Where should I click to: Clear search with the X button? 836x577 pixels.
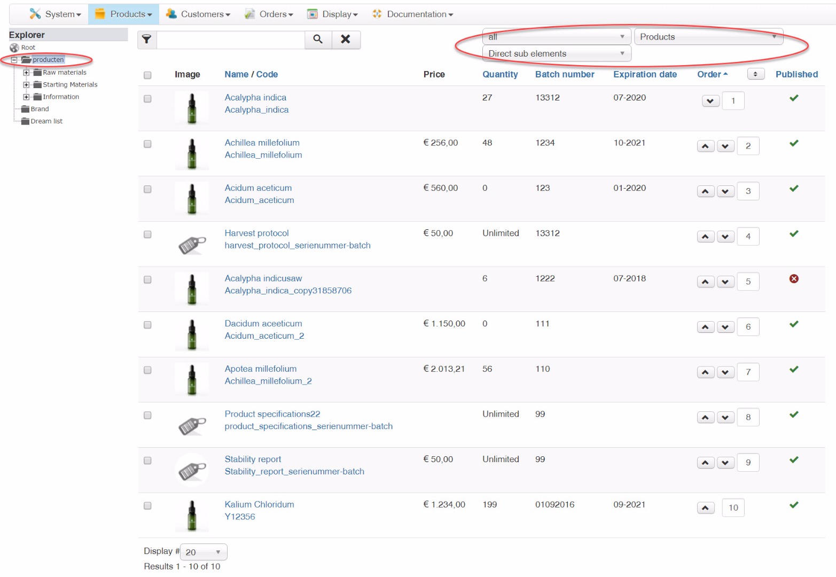(x=346, y=40)
